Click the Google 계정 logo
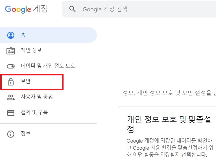 [27, 9]
